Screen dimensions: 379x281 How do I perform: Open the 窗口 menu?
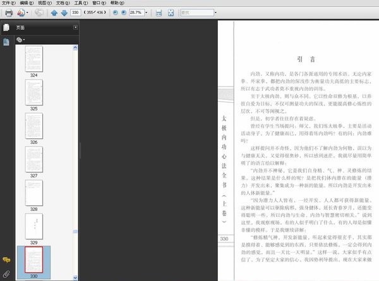coord(99,3)
